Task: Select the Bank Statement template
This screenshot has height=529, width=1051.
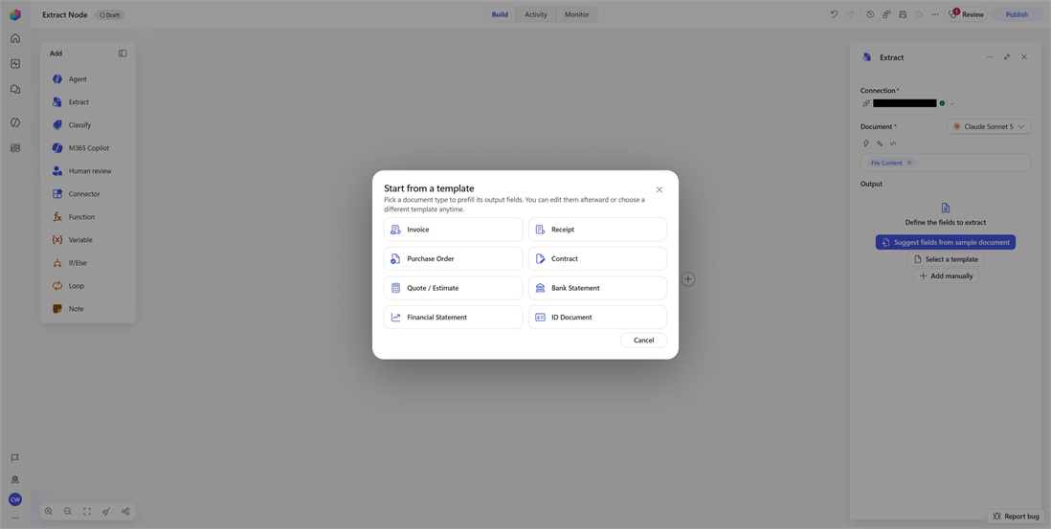Action: coord(597,288)
